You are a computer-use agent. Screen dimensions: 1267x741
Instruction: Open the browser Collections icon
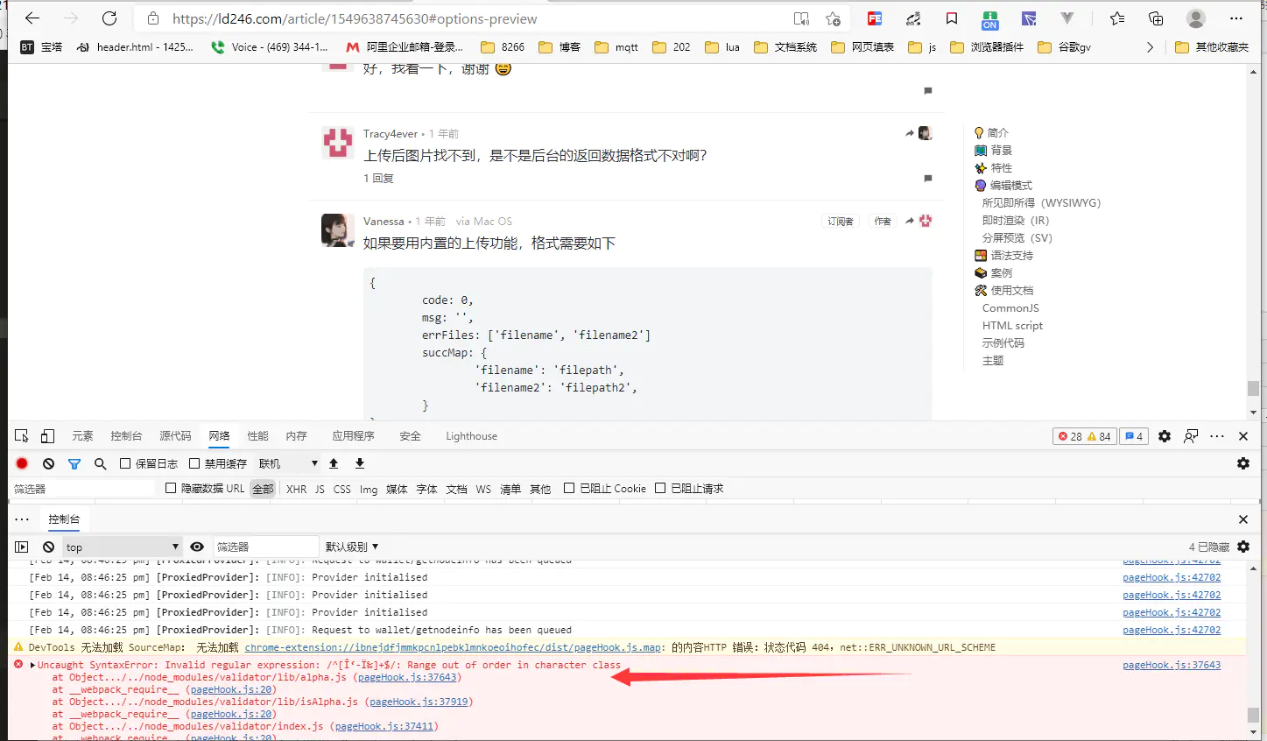1156,18
